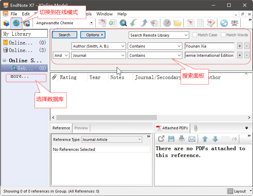
Task: Click Previous Page up-arrow icon
Action: (205, 139)
